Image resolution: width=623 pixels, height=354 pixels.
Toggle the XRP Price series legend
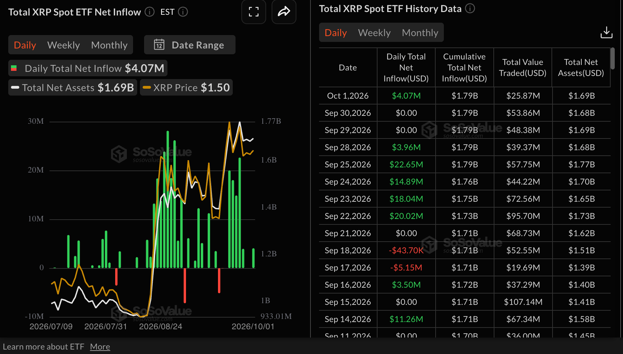point(186,88)
